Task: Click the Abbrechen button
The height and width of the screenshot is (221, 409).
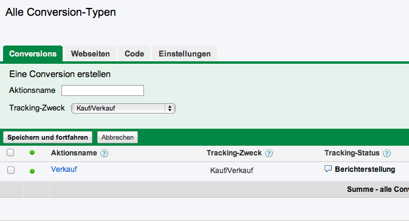Action: pyautogui.click(x=117, y=137)
